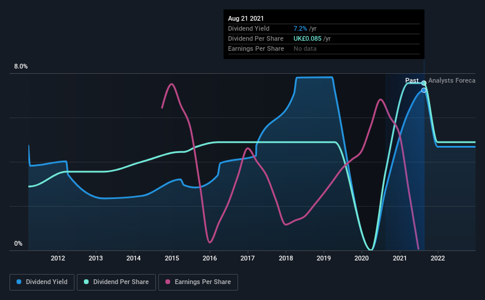Toggle the Dividend Per Share legend button
Image resolution: width=485 pixels, height=300 pixels.
pos(116,282)
